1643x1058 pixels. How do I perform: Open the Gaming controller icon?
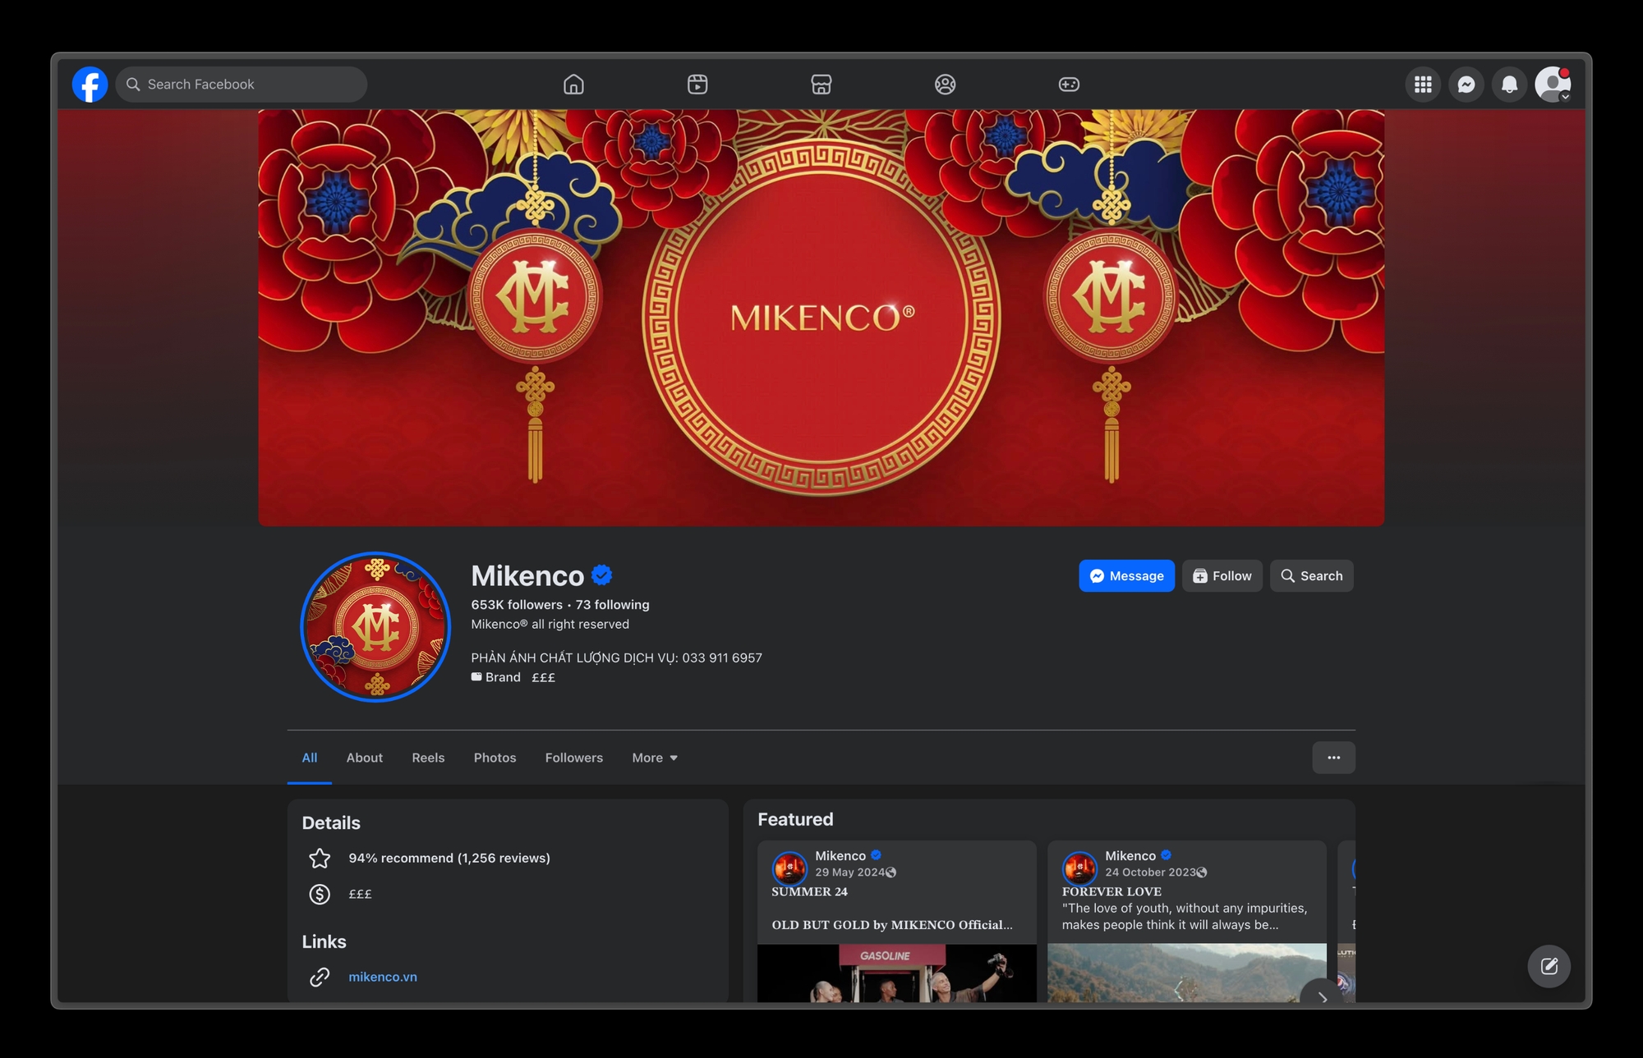[x=1069, y=85]
